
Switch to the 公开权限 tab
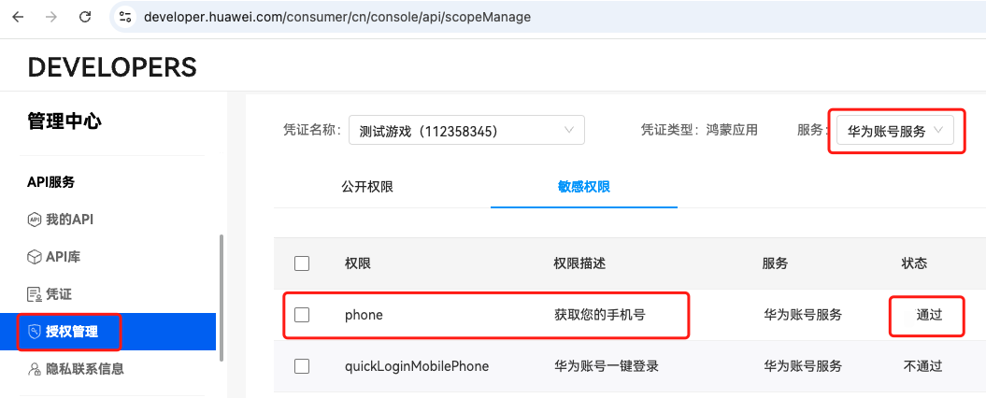pyautogui.click(x=367, y=187)
